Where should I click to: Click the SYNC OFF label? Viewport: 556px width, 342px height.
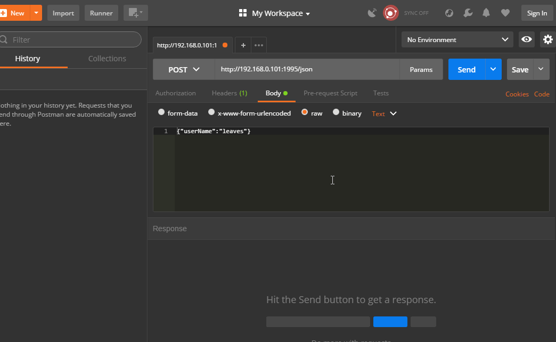pyautogui.click(x=416, y=13)
